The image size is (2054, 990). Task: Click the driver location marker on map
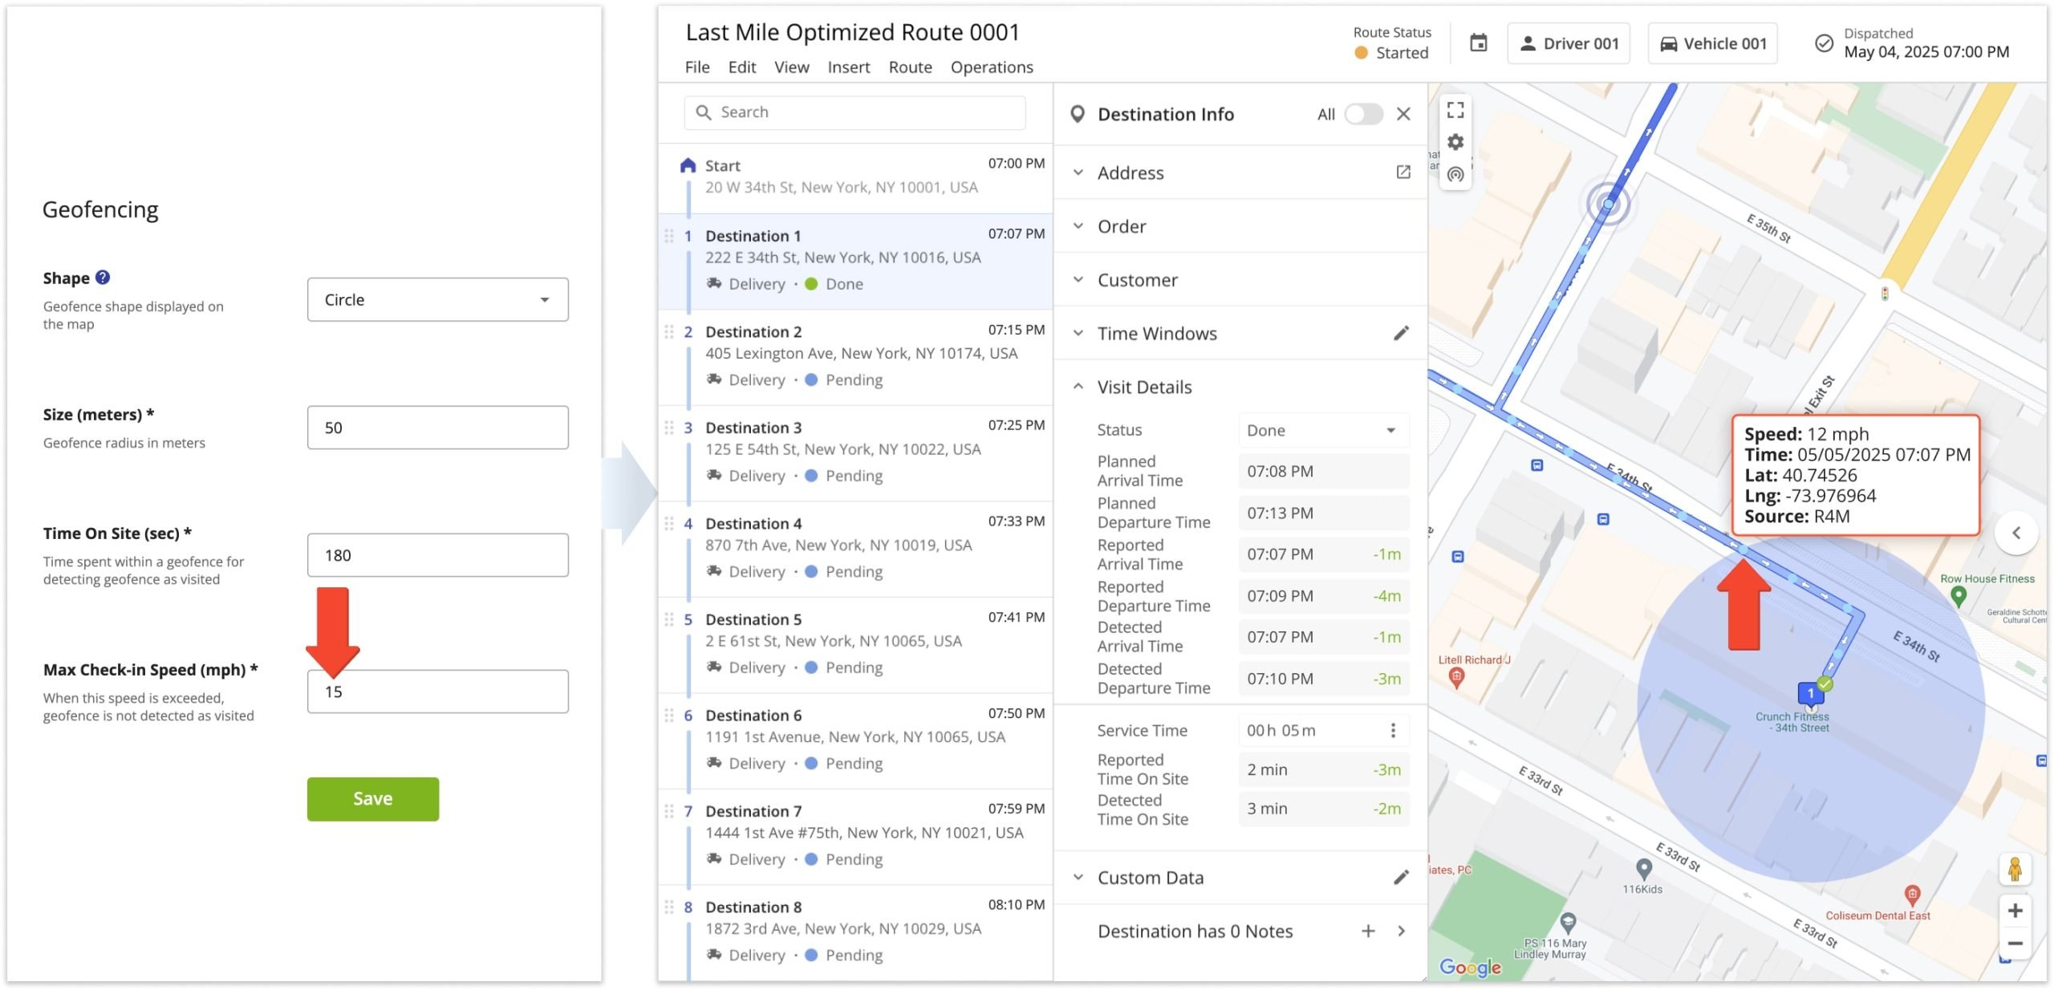(x=1608, y=205)
